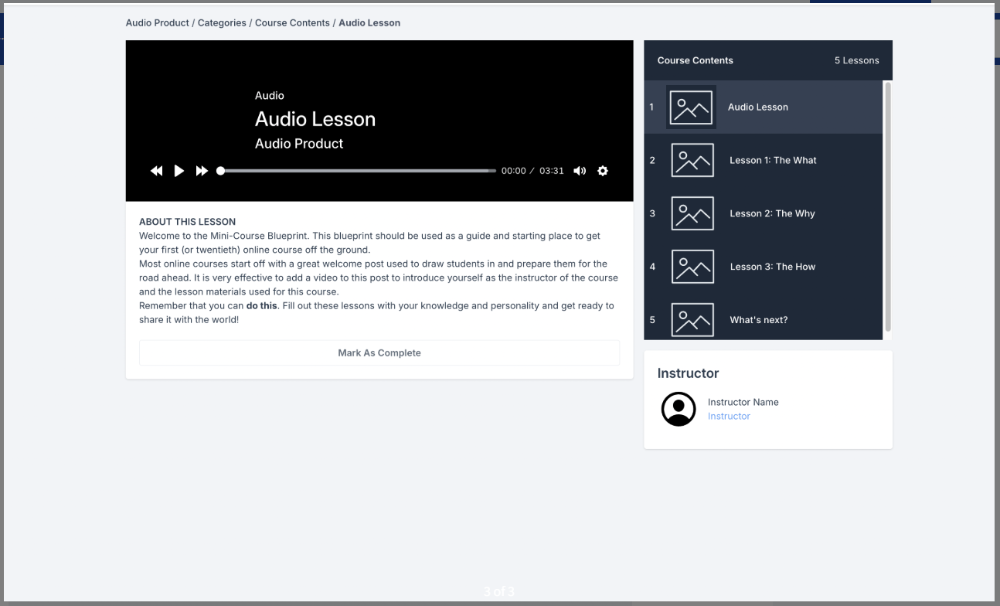Click the Instructor Name text
The height and width of the screenshot is (606, 1000).
(743, 403)
